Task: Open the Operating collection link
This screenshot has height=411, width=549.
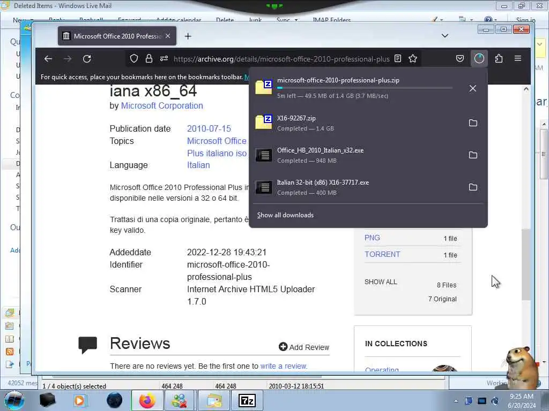Action: (382, 369)
